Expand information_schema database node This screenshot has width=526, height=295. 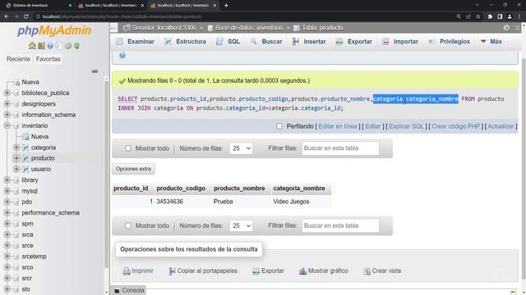pos(7,115)
